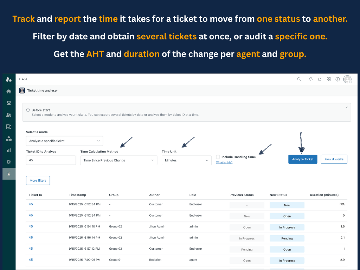Screen dimensions: 360x270
Task: Open ticket 45 link in 6:56:14 PM row
Action: [x=31, y=237]
